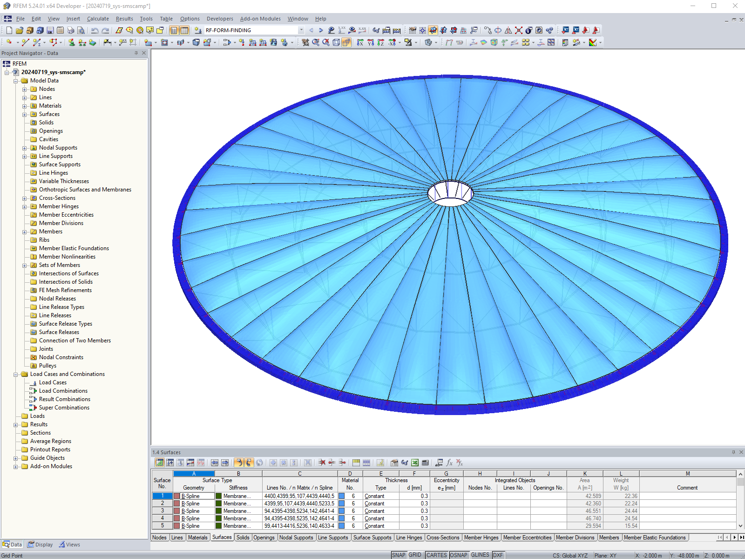Open the Calculate menu
This screenshot has width=745, height=559.
pyautogui.click(x=98, y=19)
